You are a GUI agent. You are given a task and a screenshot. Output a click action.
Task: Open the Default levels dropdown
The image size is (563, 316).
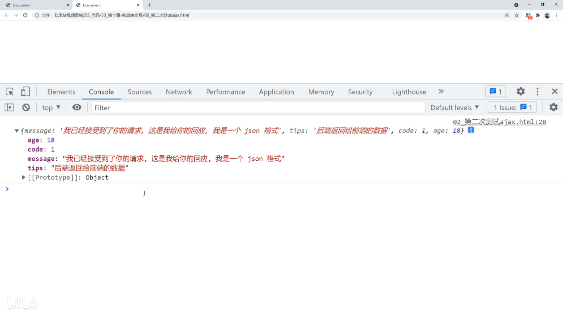[454, 108]
